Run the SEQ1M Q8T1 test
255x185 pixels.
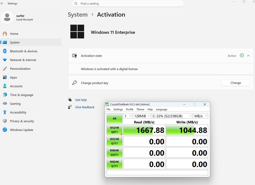click(x=114, y=130)
